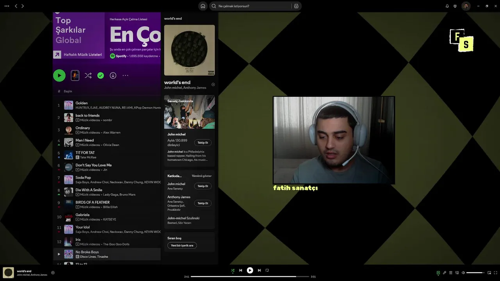The width and height of the screenshot is (500, 281).
Task: Mute volume with the speaker icon
Action: [463, 273]
